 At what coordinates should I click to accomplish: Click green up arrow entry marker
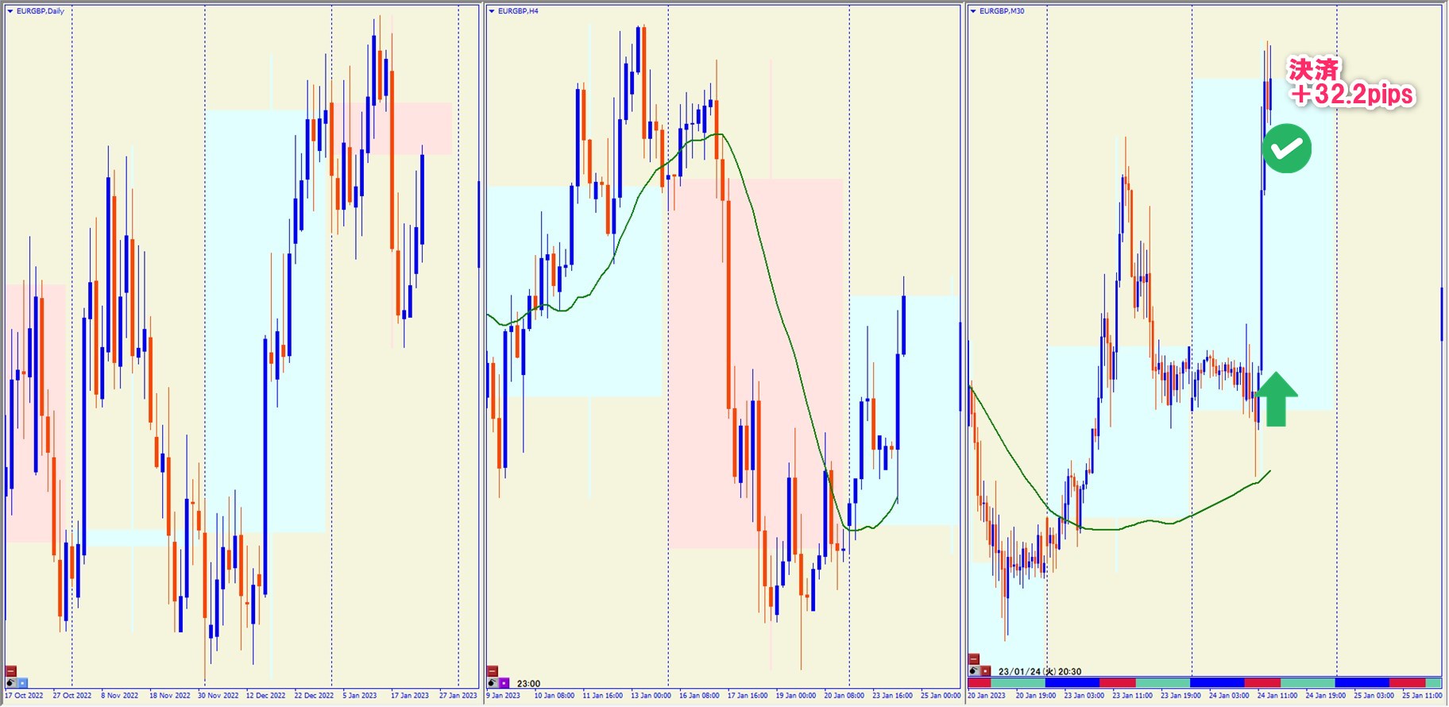point(1276,399)
